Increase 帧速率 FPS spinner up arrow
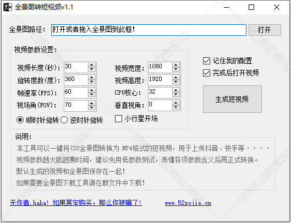This screenshot has width=291, height=223. click(92, 90)
